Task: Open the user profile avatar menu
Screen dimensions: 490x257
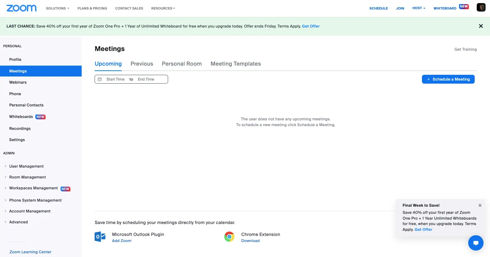Action: coord(481,7)
